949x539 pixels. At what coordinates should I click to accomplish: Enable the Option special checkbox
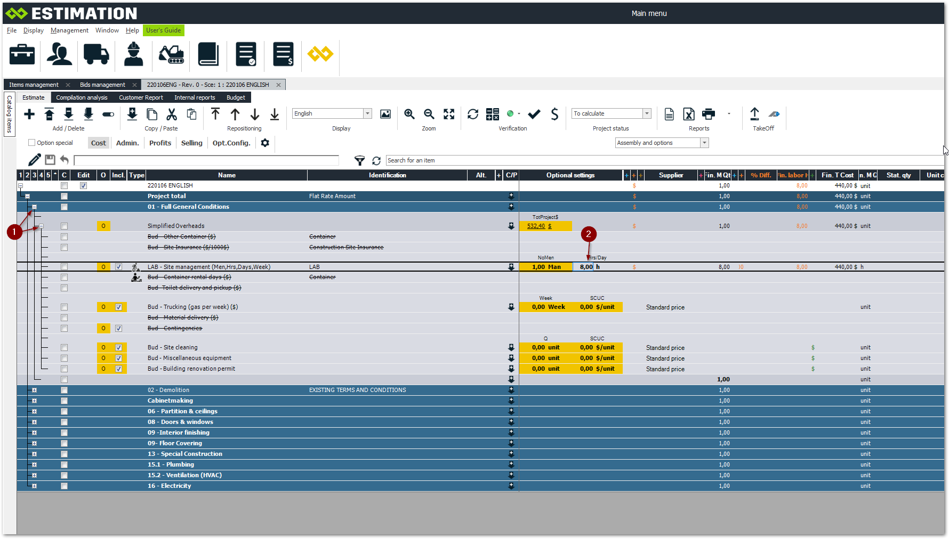point(32,143)
